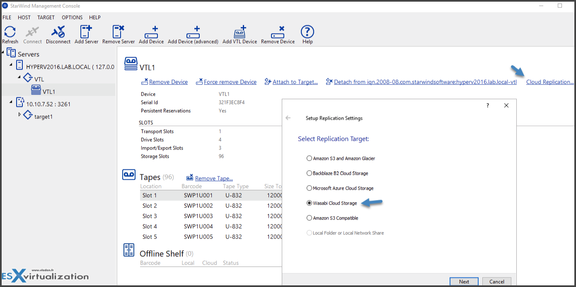Viewport: 576px width, 287px height.
Task: Open the HELP menu
Action: point(95,17)
